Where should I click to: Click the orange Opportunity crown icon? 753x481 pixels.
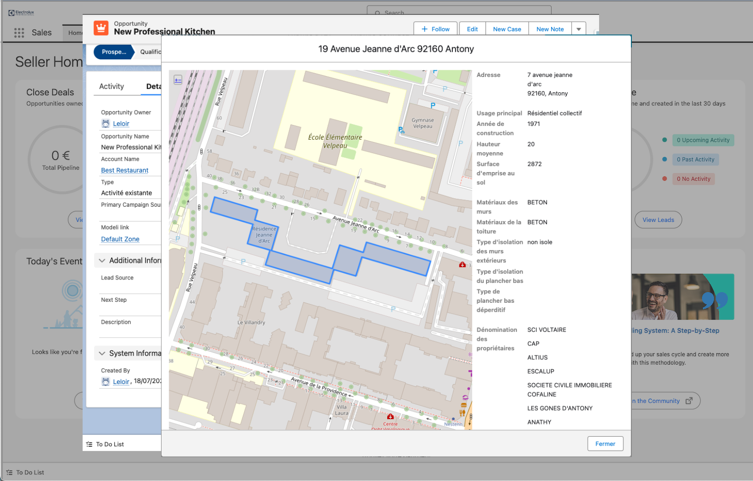tap(101, 28)
